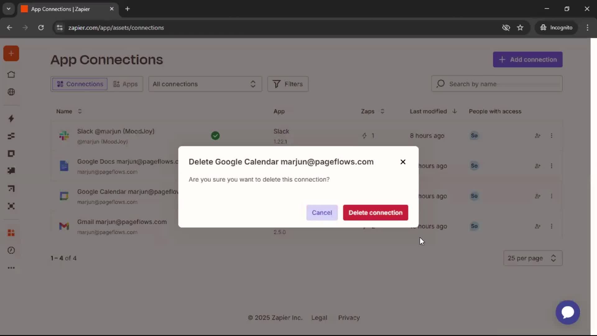Click So avatar on Gmail row
The width and height of the screenshot is (597, 336).
[474, 226]
